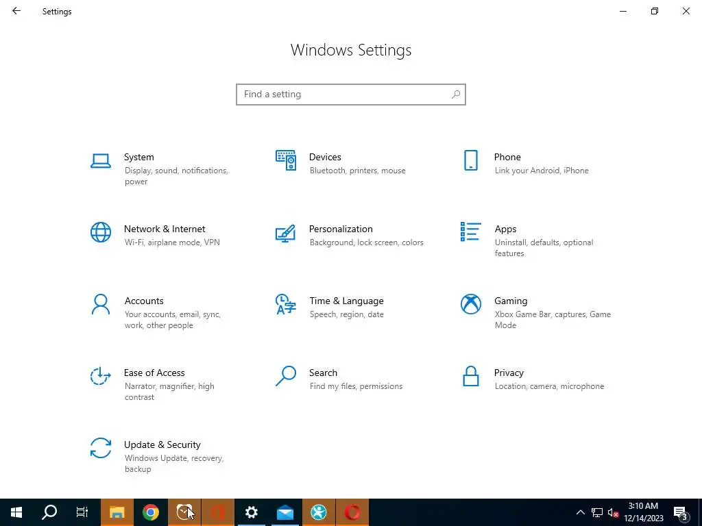Click the magnifier in Find a setting field
702x526 pixels.
456,95
